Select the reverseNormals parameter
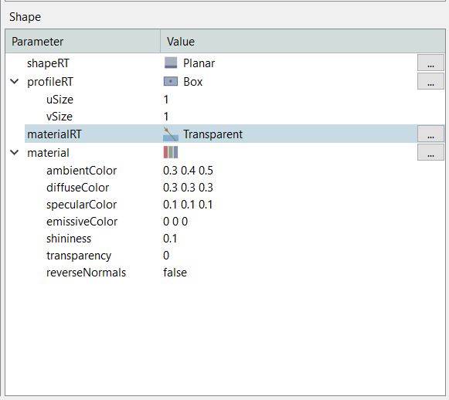The height and width of the screenshot is (400, 449). (87, 273)
